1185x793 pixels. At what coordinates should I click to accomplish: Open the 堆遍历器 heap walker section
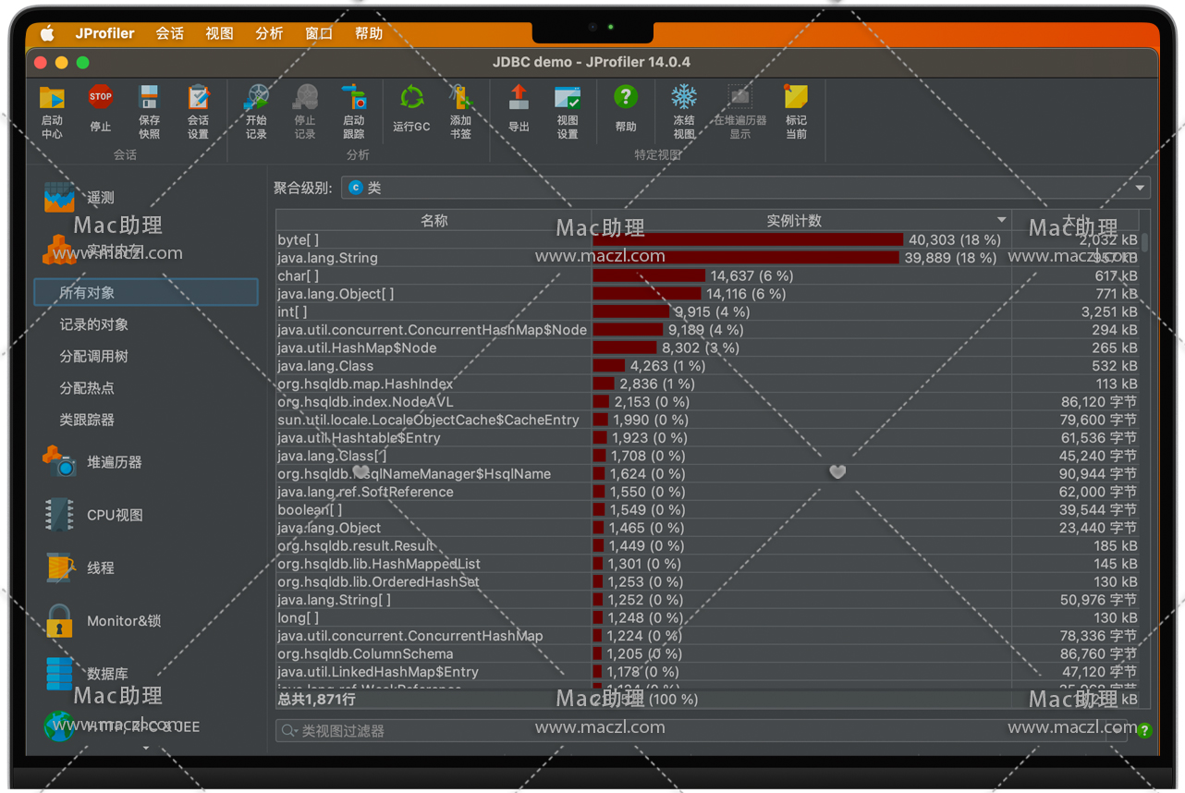coord(114,462)
